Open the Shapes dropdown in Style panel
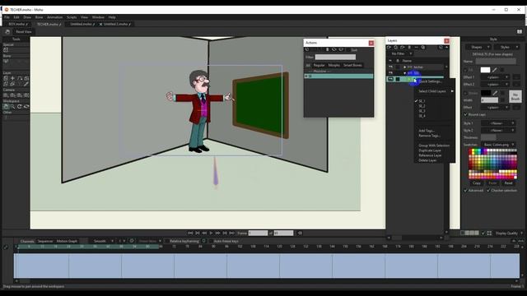Image resolution: width=527 pixels, height=296 pixels. pyautogui.click(x=478, y=47)
